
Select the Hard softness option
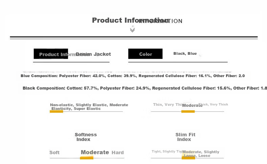(x=118, y=153)
